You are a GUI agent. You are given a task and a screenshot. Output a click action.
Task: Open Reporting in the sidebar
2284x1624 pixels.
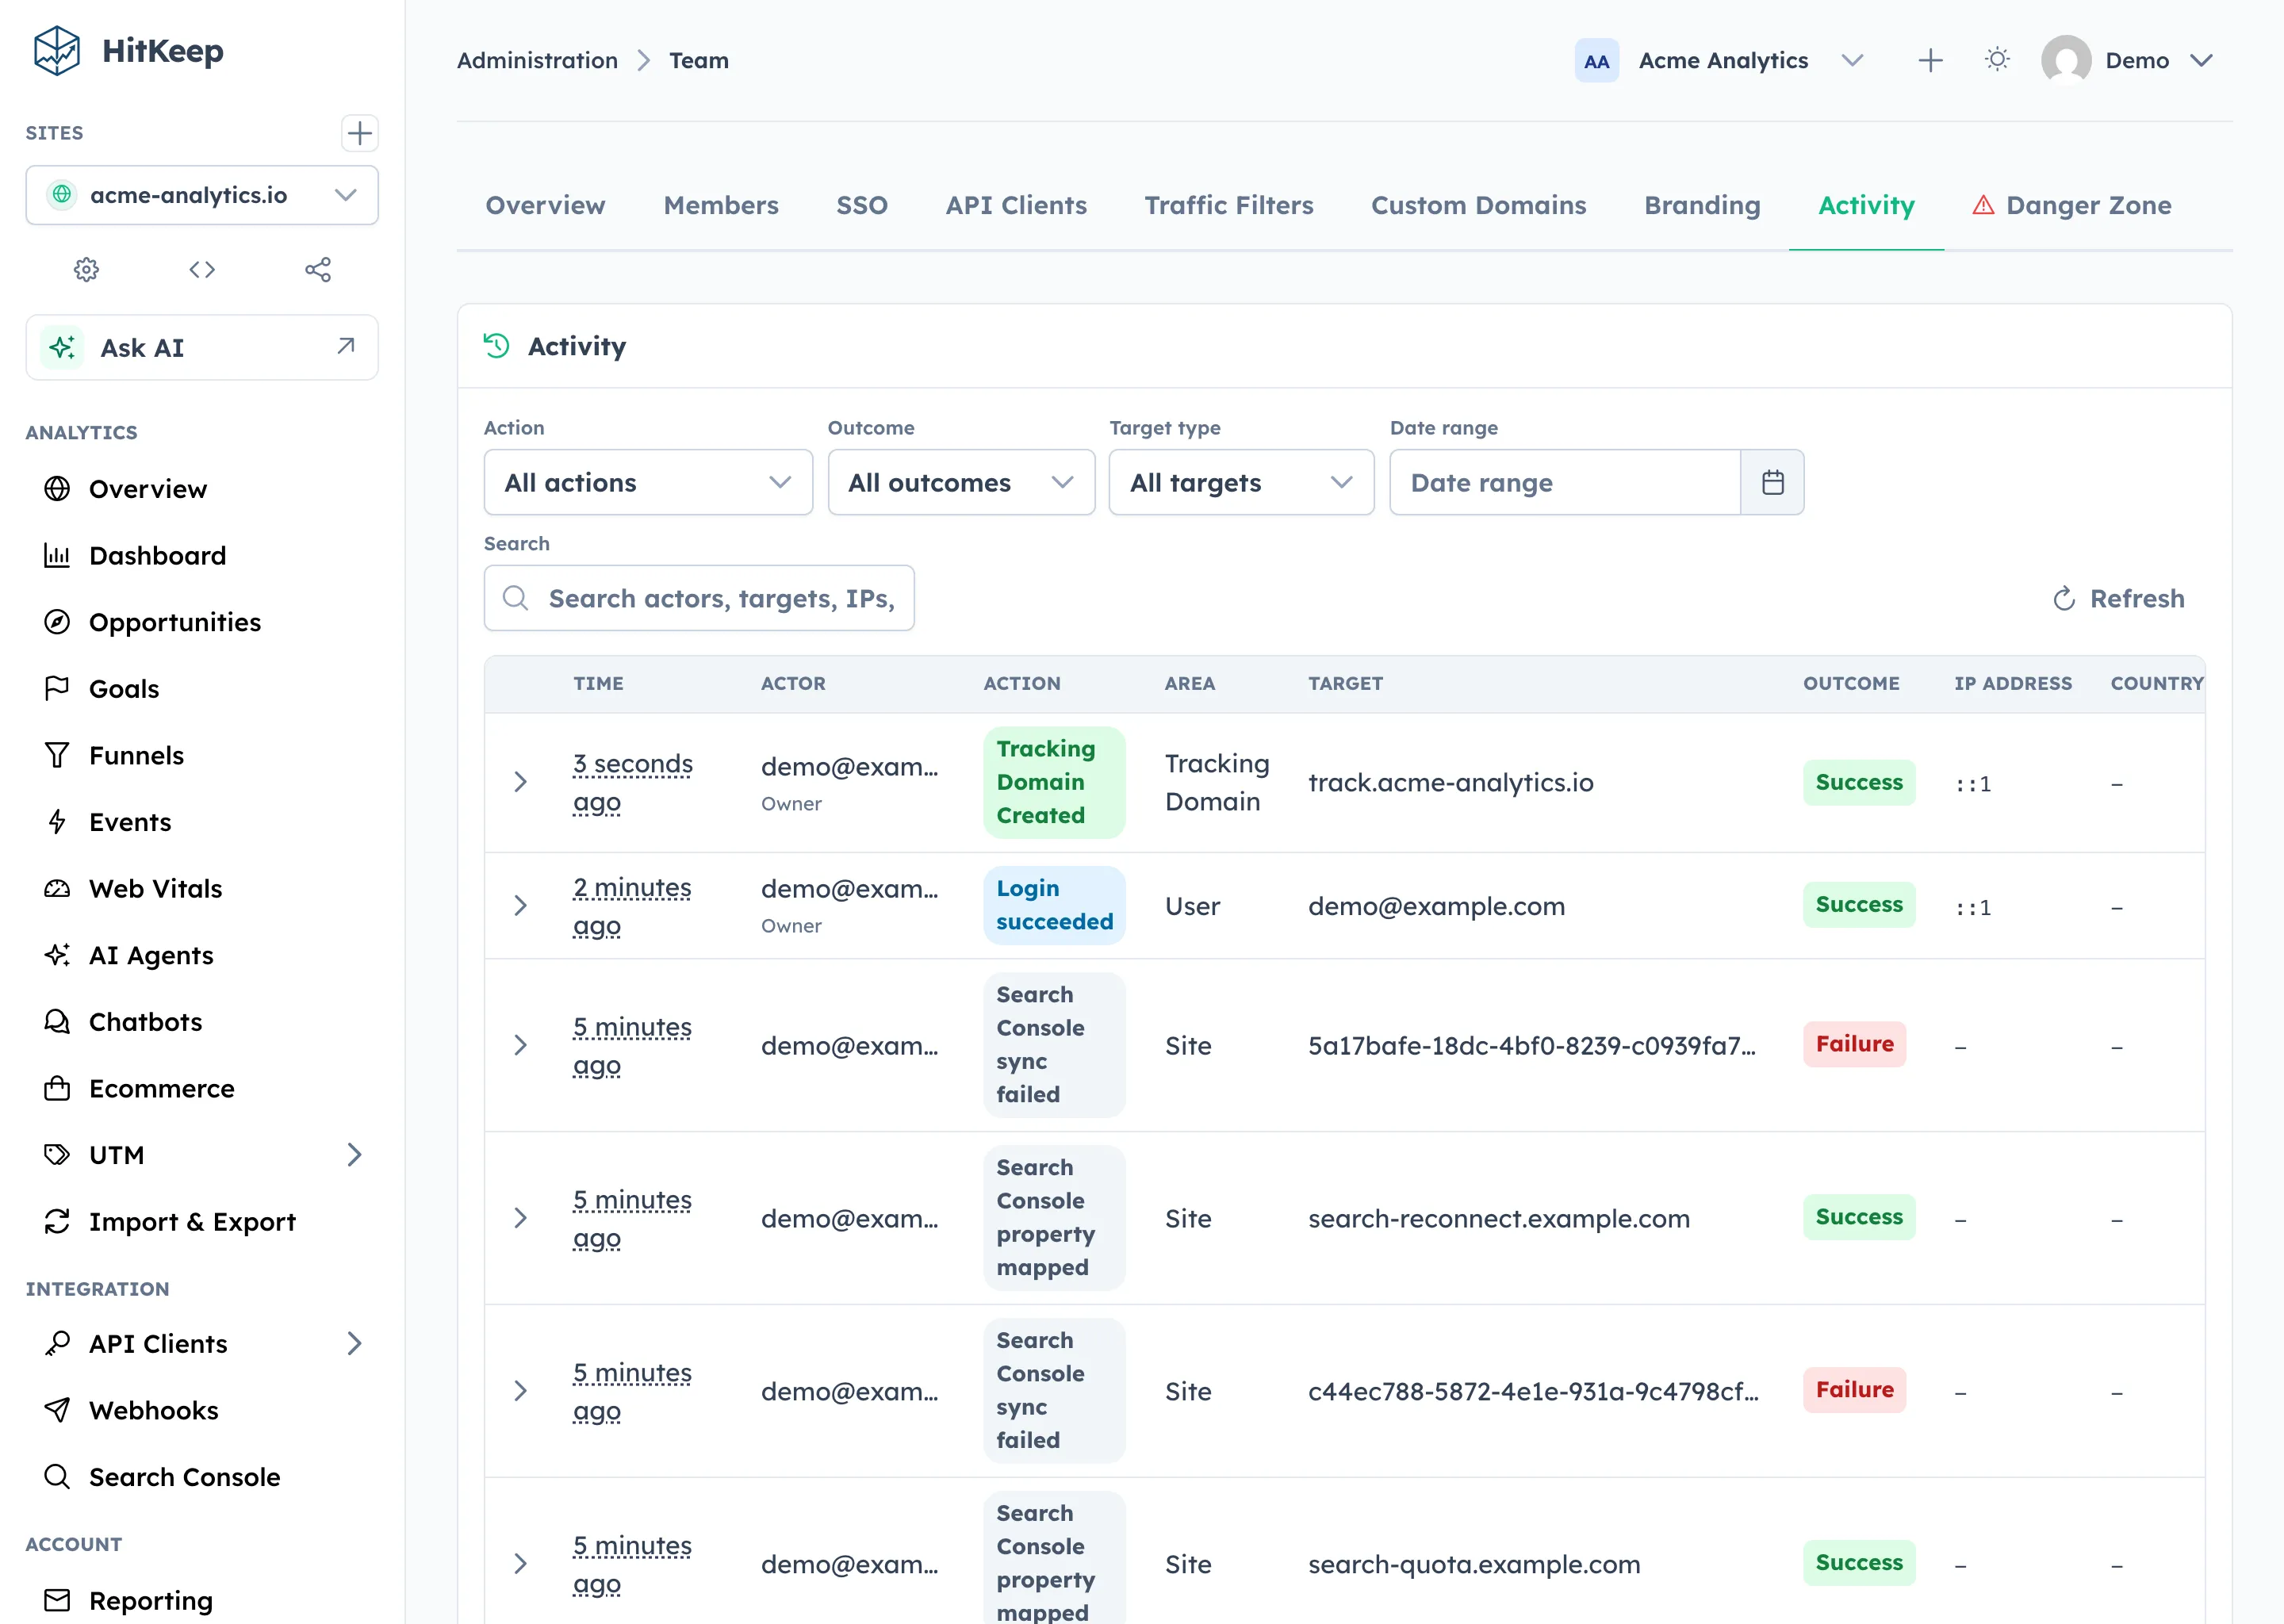click(x=202, y=1600)
